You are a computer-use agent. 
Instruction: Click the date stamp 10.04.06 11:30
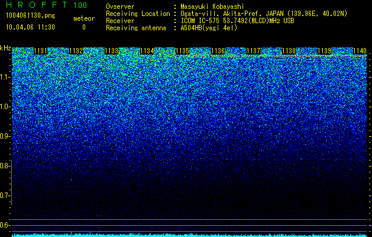click(x=30, y=27)
